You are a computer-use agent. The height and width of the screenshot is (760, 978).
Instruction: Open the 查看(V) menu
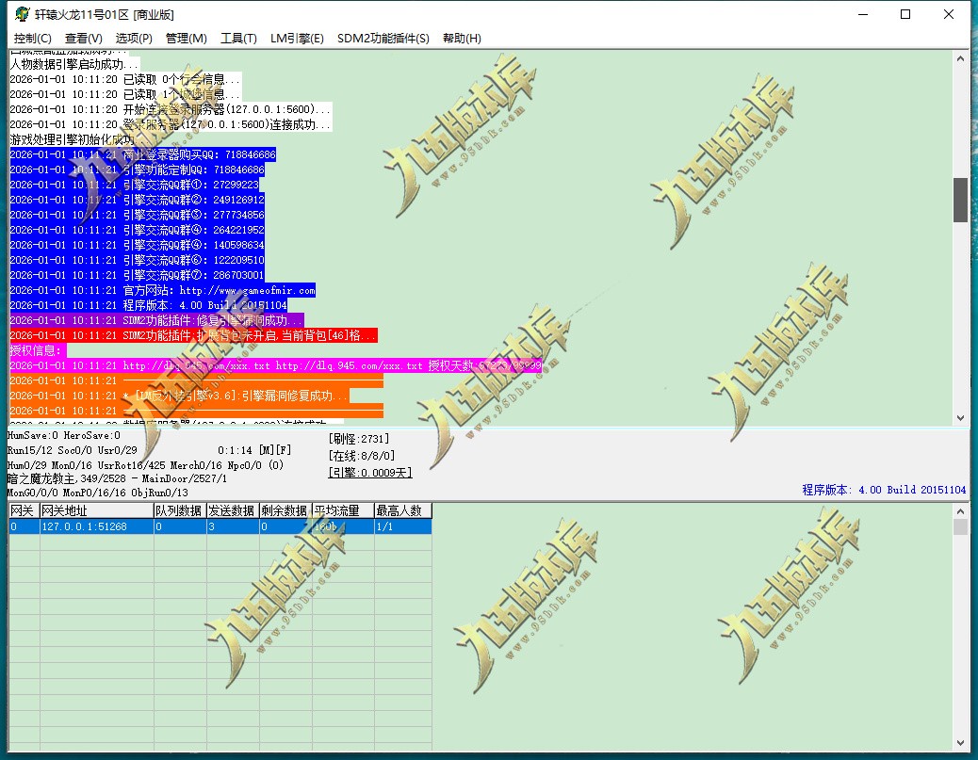[x=83, y=38]
